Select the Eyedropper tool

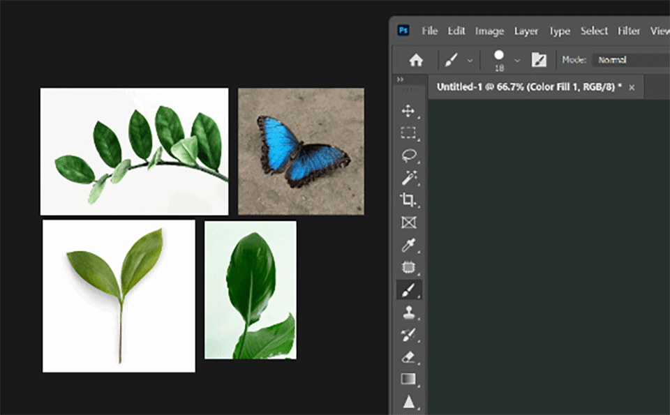pos(409,245)
